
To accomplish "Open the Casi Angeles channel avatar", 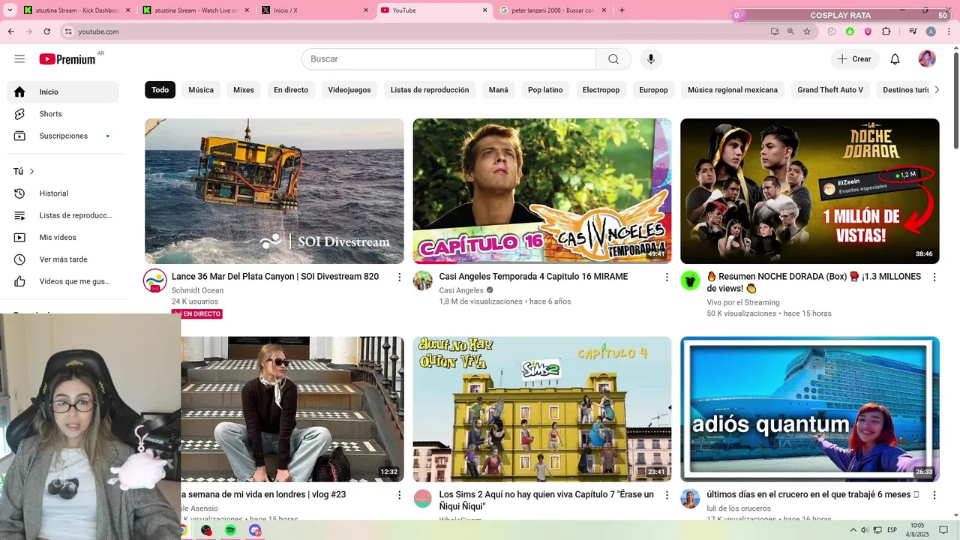I will click(422, 280).
